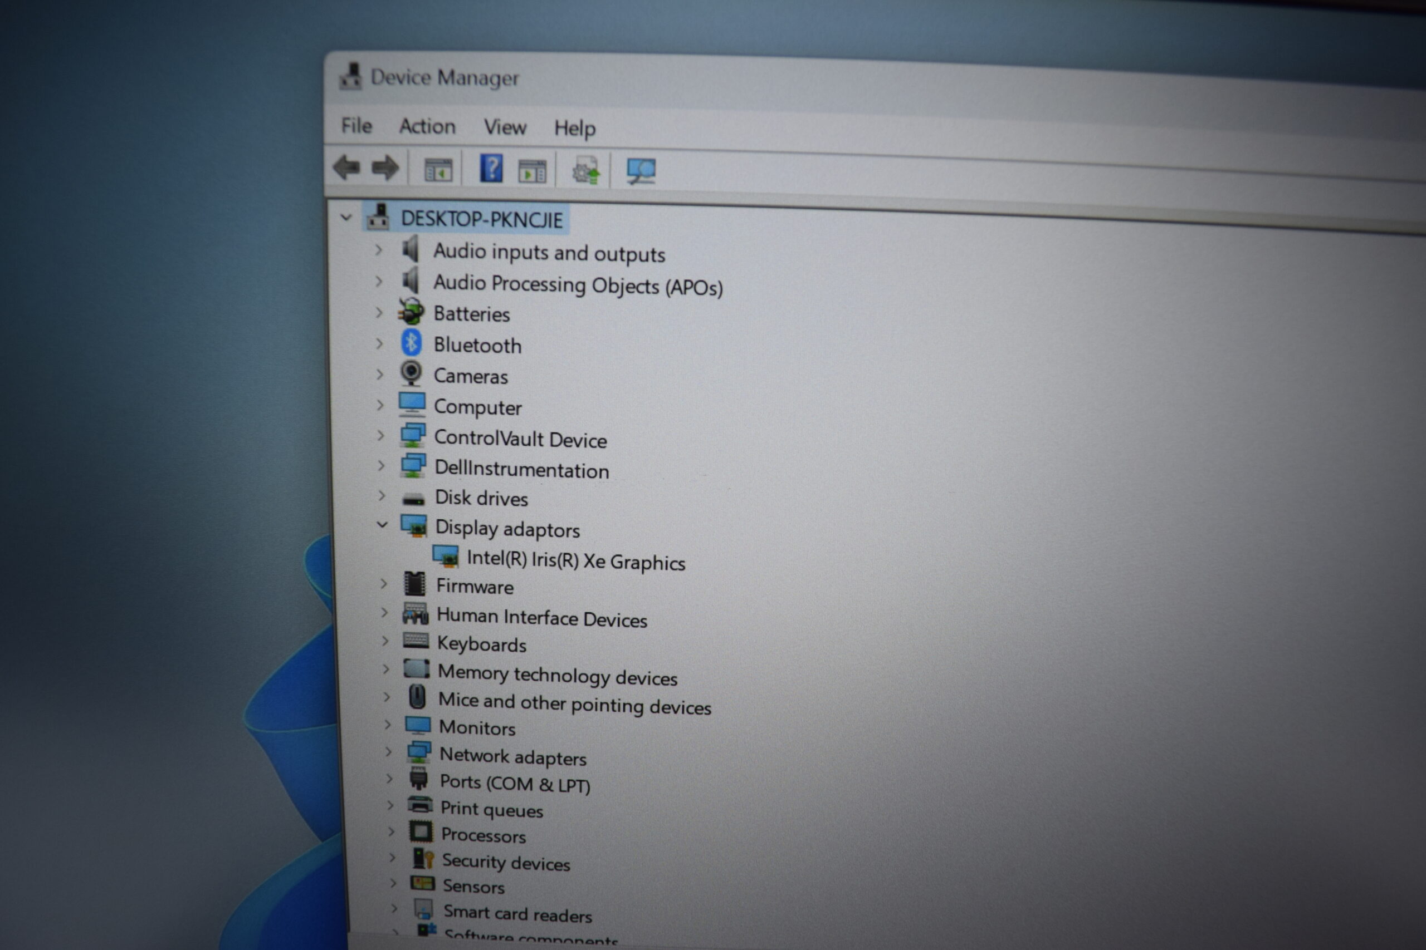Click the Print queues printer icon
The height and width of the screenshot is (950, 1426).
pos(420,805)
